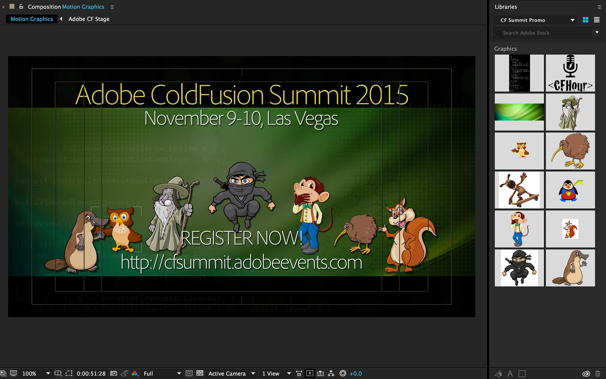Click the breadcrumb left arrow
The width and height of the screenshot is (606, 379).
point(61,19)
